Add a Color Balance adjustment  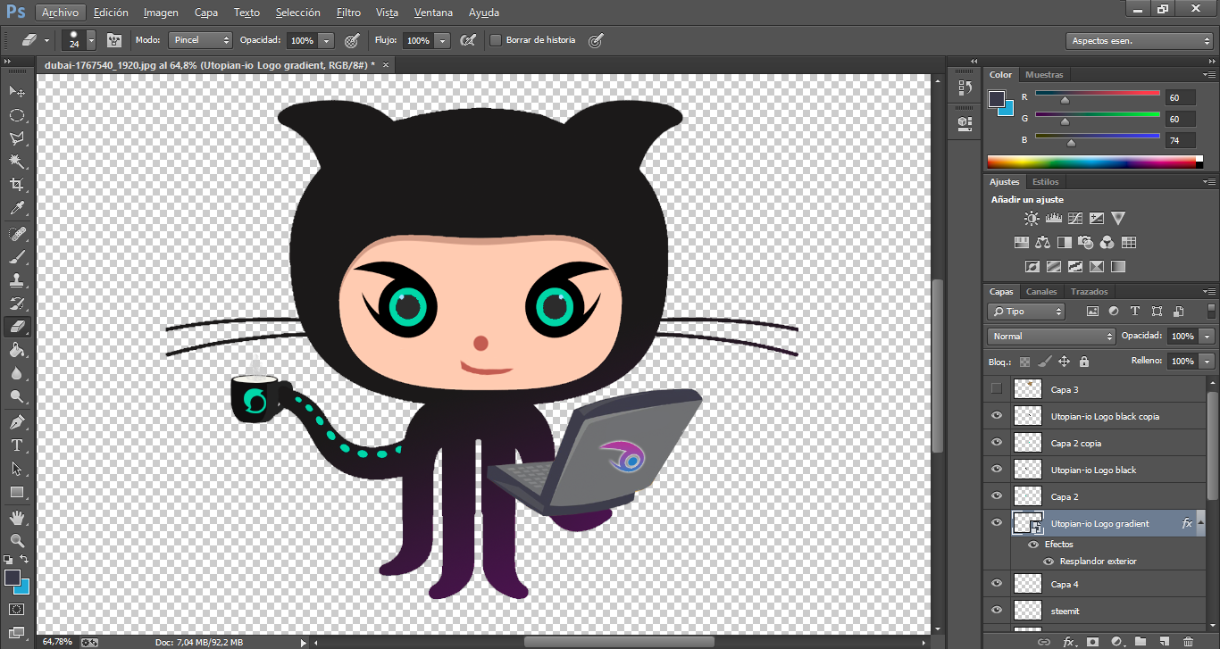click(1043, 242)
